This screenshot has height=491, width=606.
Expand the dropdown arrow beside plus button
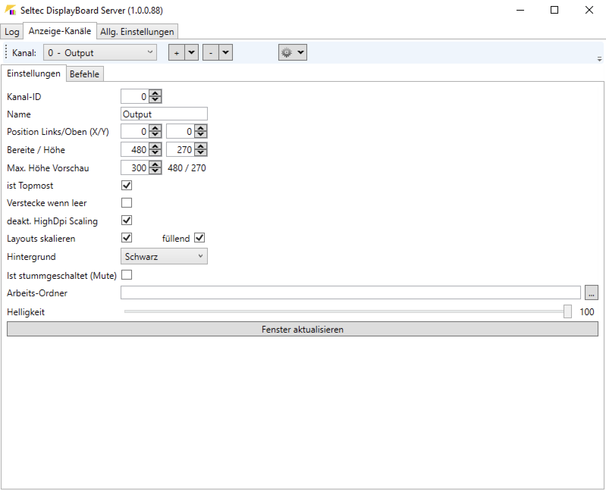192,53
